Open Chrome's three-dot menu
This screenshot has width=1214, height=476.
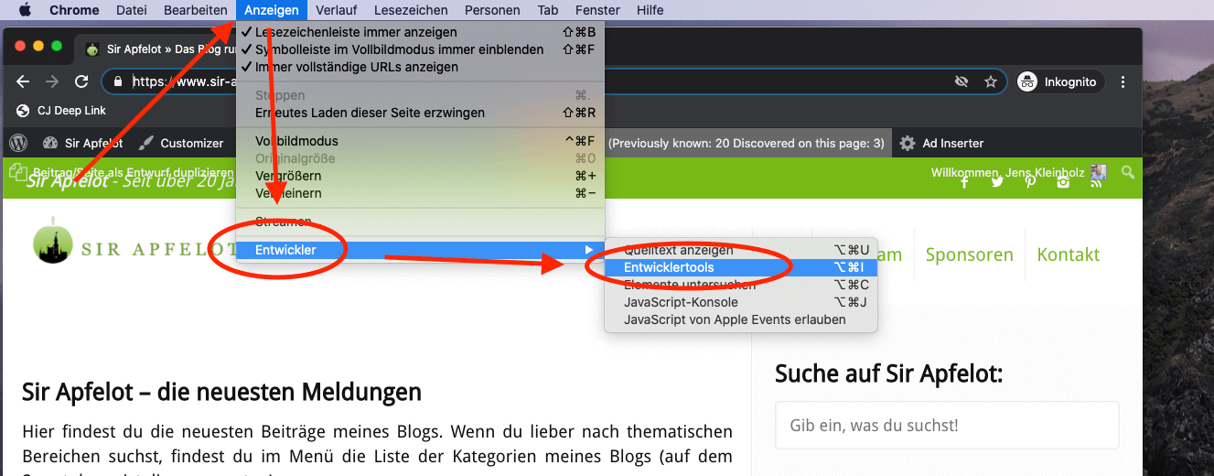(x=1123, y=81)
